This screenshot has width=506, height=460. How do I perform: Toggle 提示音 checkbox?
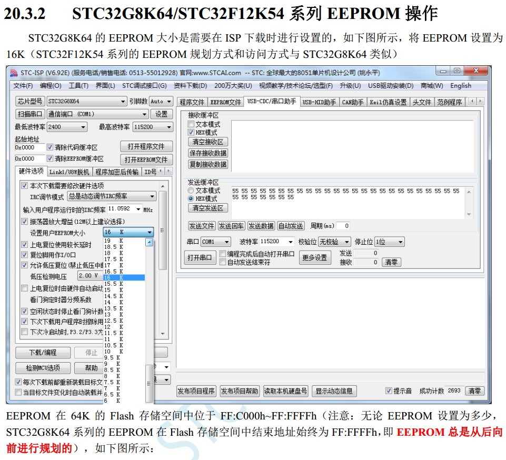click(x=389, y=391)
